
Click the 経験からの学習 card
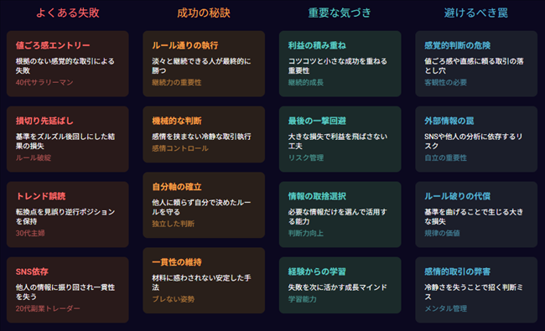(340, 285)
